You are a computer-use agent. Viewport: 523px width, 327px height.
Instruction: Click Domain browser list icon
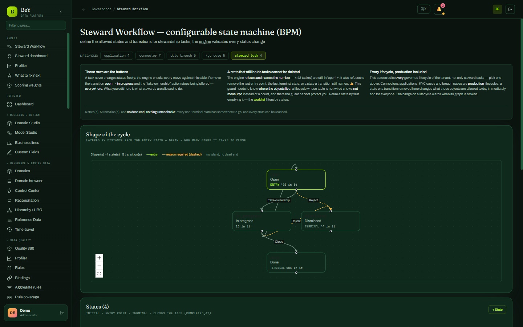click(9, 181)
